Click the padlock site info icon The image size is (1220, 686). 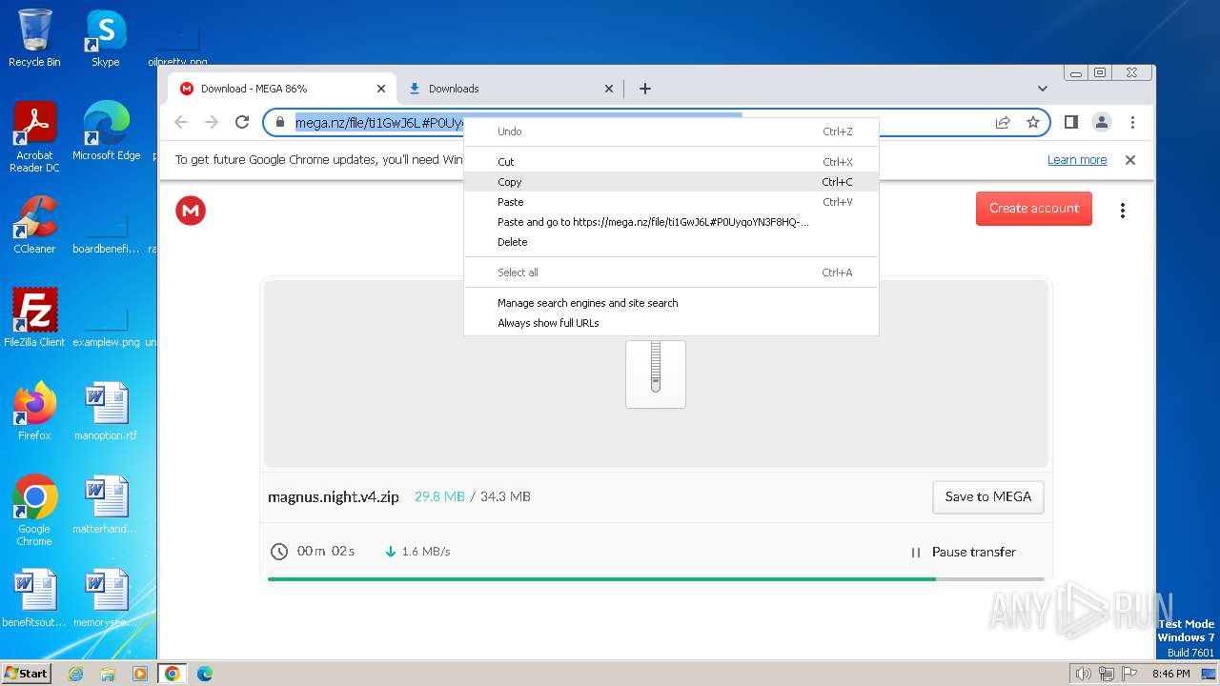coord(279,122)
